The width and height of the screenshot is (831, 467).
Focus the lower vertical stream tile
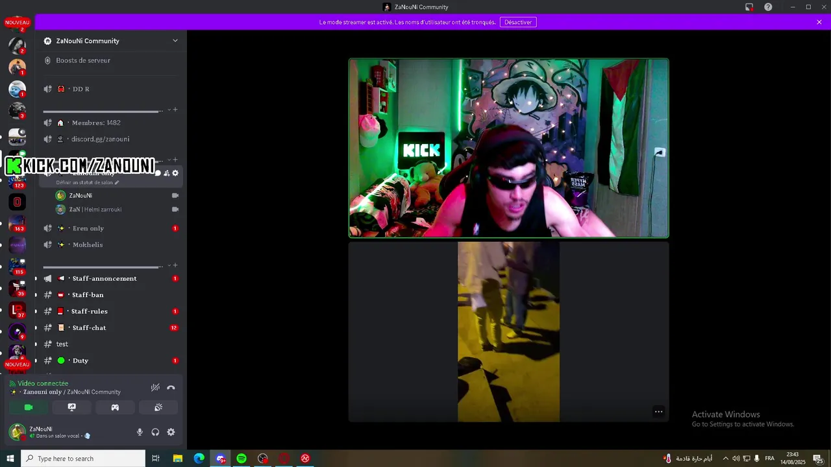(508, 332)
